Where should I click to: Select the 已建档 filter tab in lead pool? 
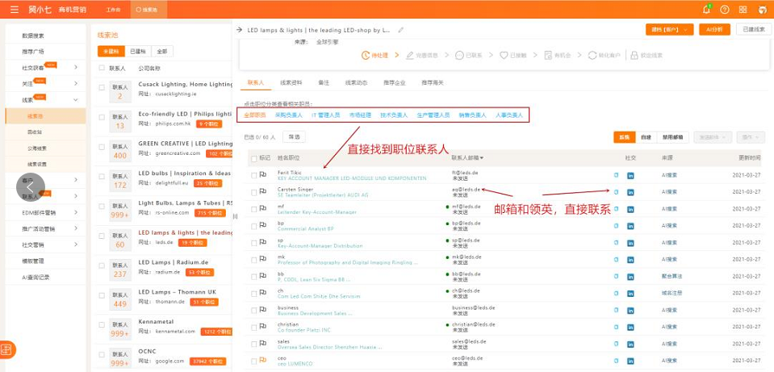point(138,52)
